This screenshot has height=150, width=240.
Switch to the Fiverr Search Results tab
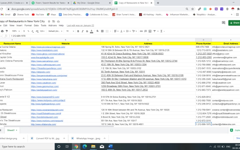50,3
